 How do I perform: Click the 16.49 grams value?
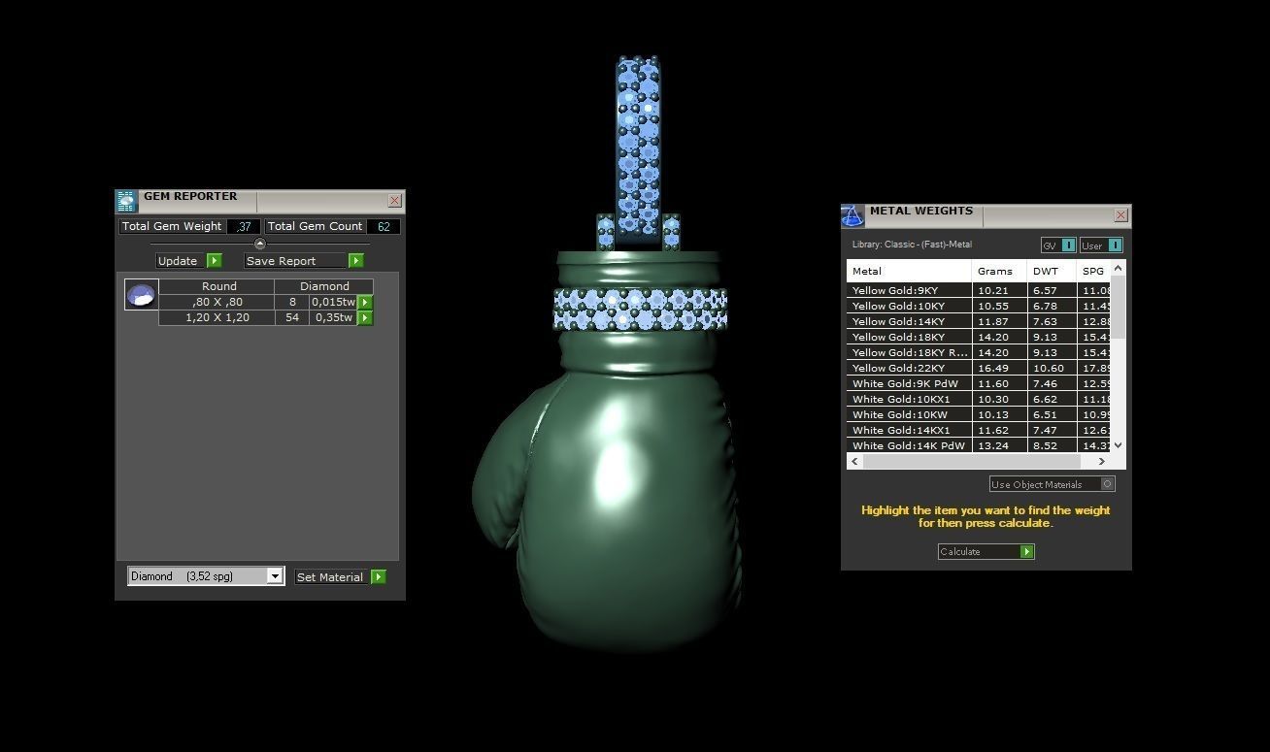993,368
